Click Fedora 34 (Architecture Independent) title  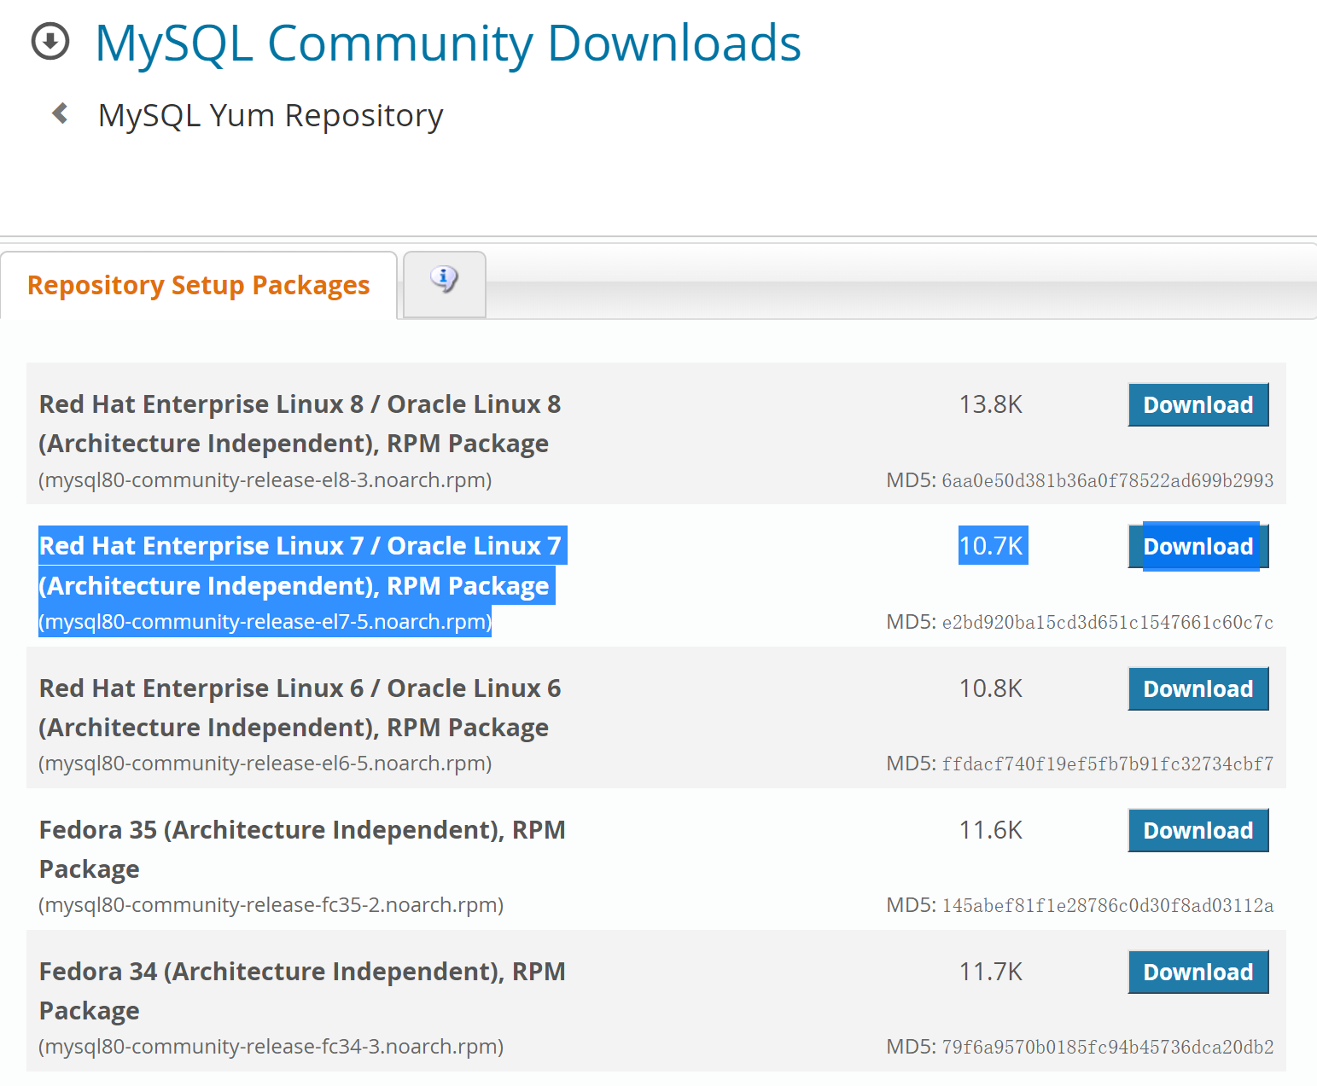[302, 991]
